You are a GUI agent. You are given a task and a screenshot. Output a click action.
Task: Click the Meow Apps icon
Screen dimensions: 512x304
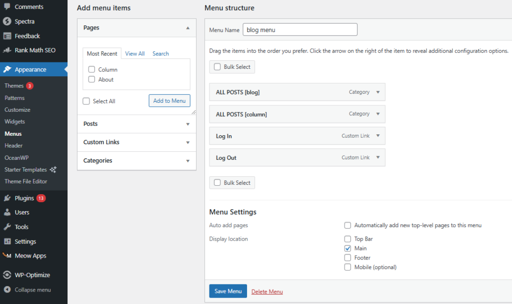point(7,256)
